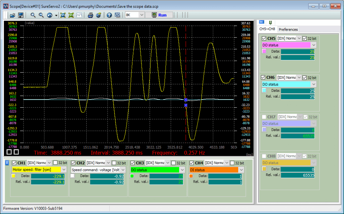Viewport: 344px width, 214px height.
Task: Open the 8K sample size dropdown
Action: tap(141, 15)
